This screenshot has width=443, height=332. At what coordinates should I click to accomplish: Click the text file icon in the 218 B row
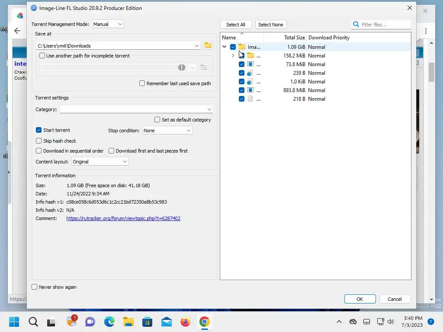(x=250, y=99)
